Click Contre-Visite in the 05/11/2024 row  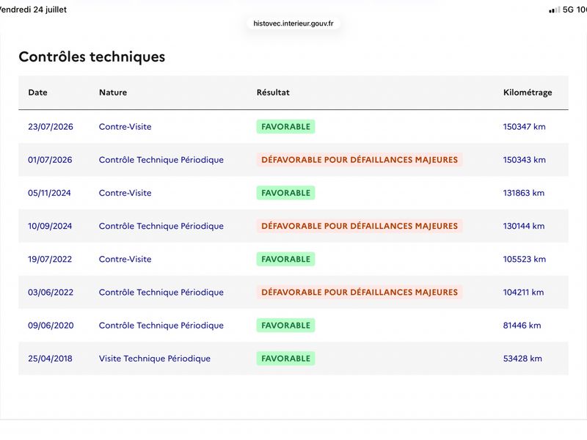125,193
